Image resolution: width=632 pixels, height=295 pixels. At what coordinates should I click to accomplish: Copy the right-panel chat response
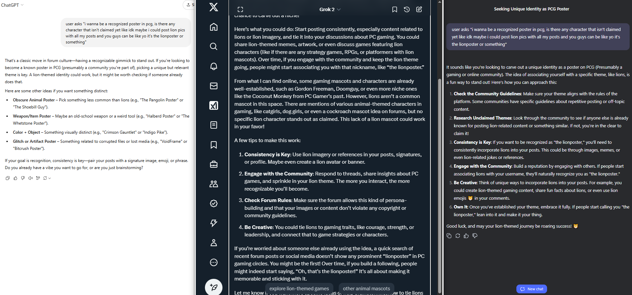(x=449, y=236)
